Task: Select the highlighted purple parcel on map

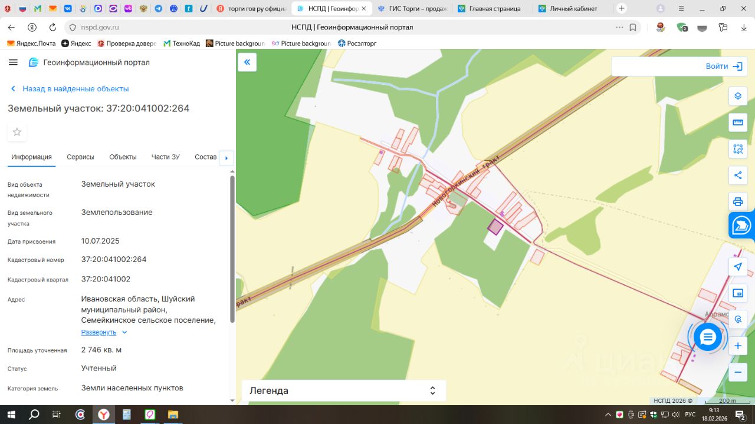Action: tap(495, 227)
